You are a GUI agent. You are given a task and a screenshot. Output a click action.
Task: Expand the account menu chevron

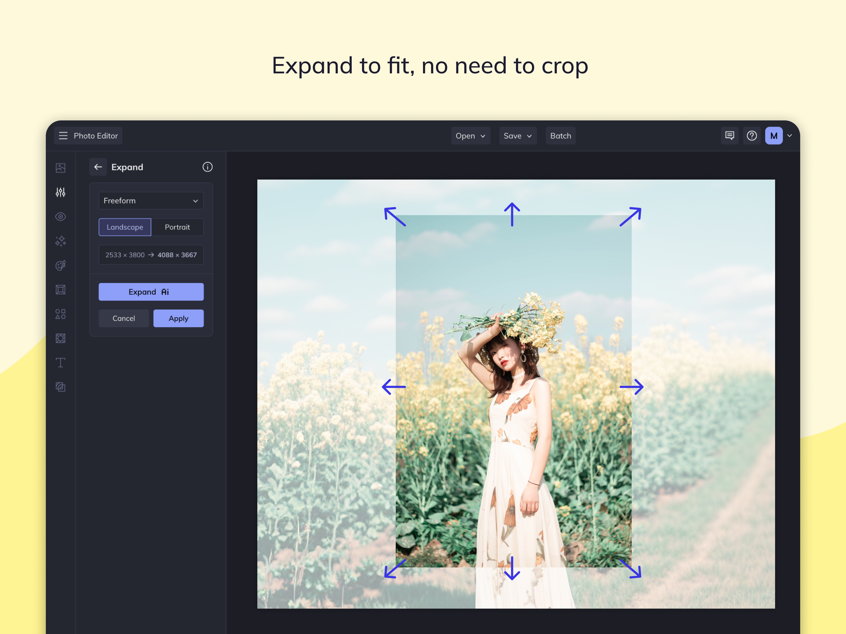click(789, 136)
